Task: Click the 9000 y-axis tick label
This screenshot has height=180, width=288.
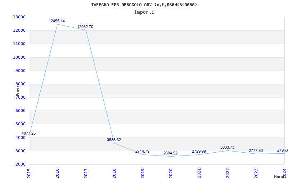Action: pos(20,71)
